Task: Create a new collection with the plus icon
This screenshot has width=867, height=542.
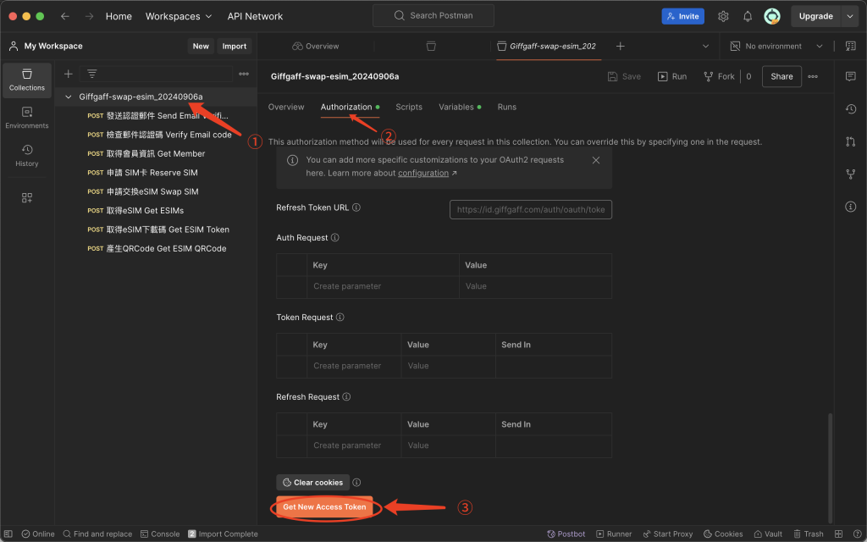Action: 68,74
